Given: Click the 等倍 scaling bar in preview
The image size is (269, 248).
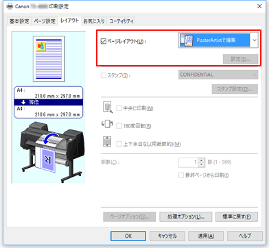Looking at the screenshot, I should click(x=49, y=102).
